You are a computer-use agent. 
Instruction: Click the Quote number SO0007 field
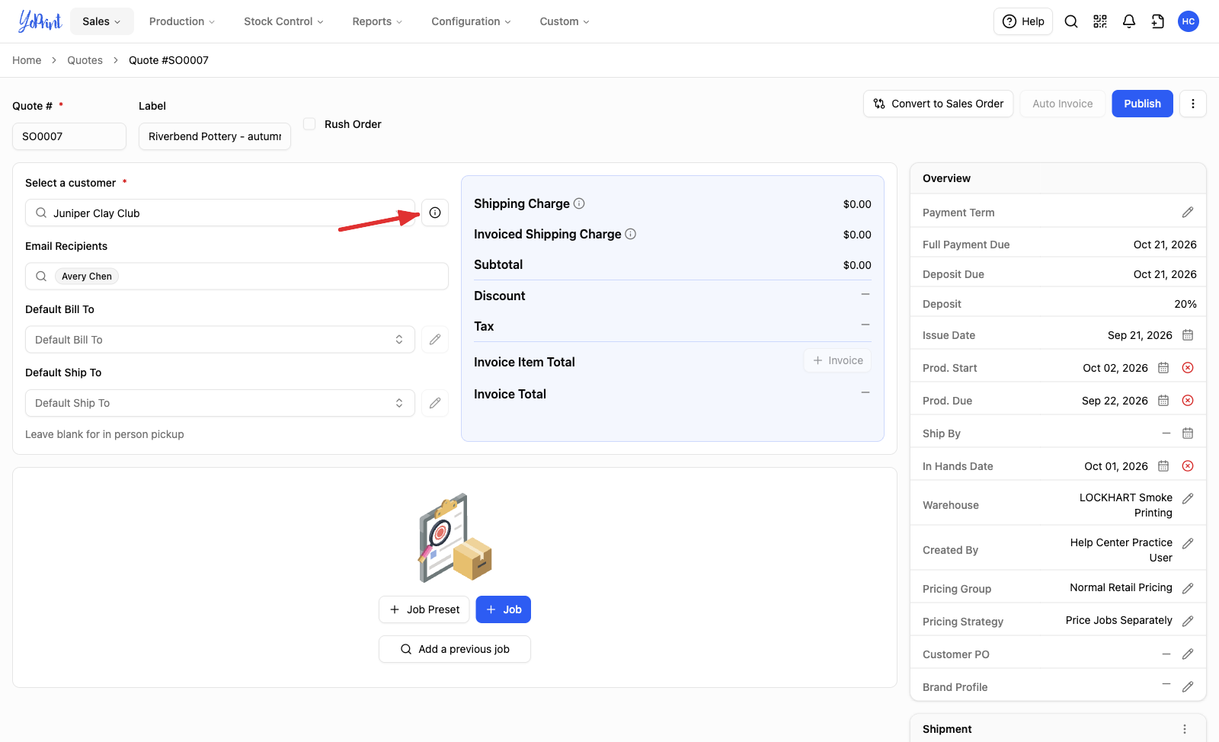point(69,136)
